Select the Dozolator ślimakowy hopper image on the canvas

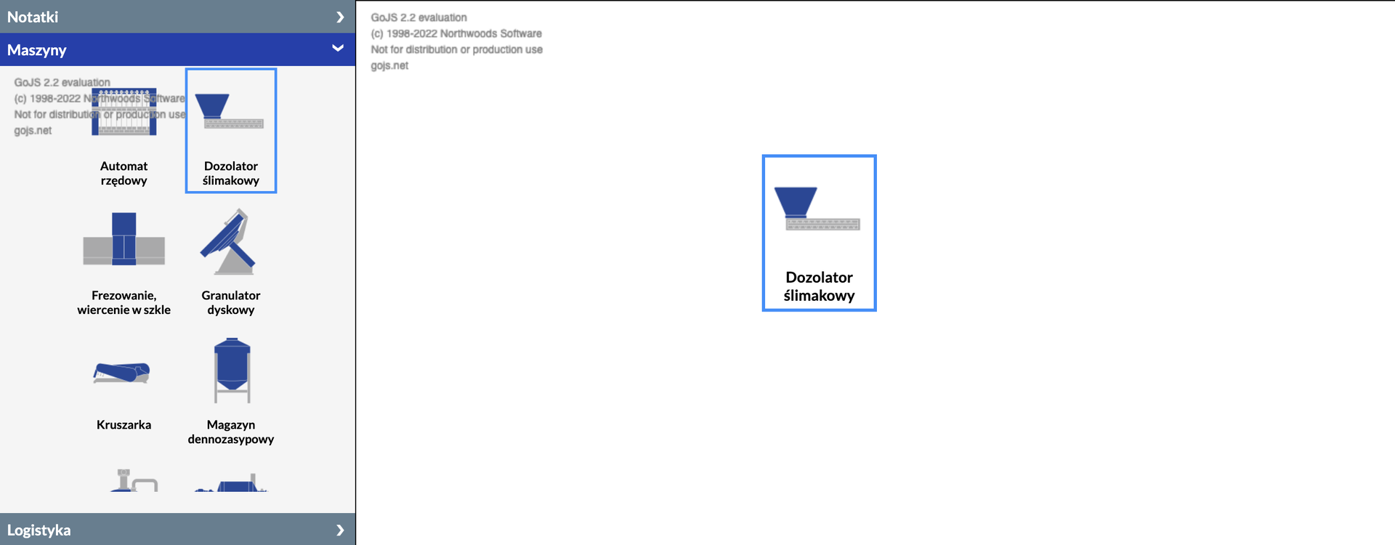click(x=817, y=209)
